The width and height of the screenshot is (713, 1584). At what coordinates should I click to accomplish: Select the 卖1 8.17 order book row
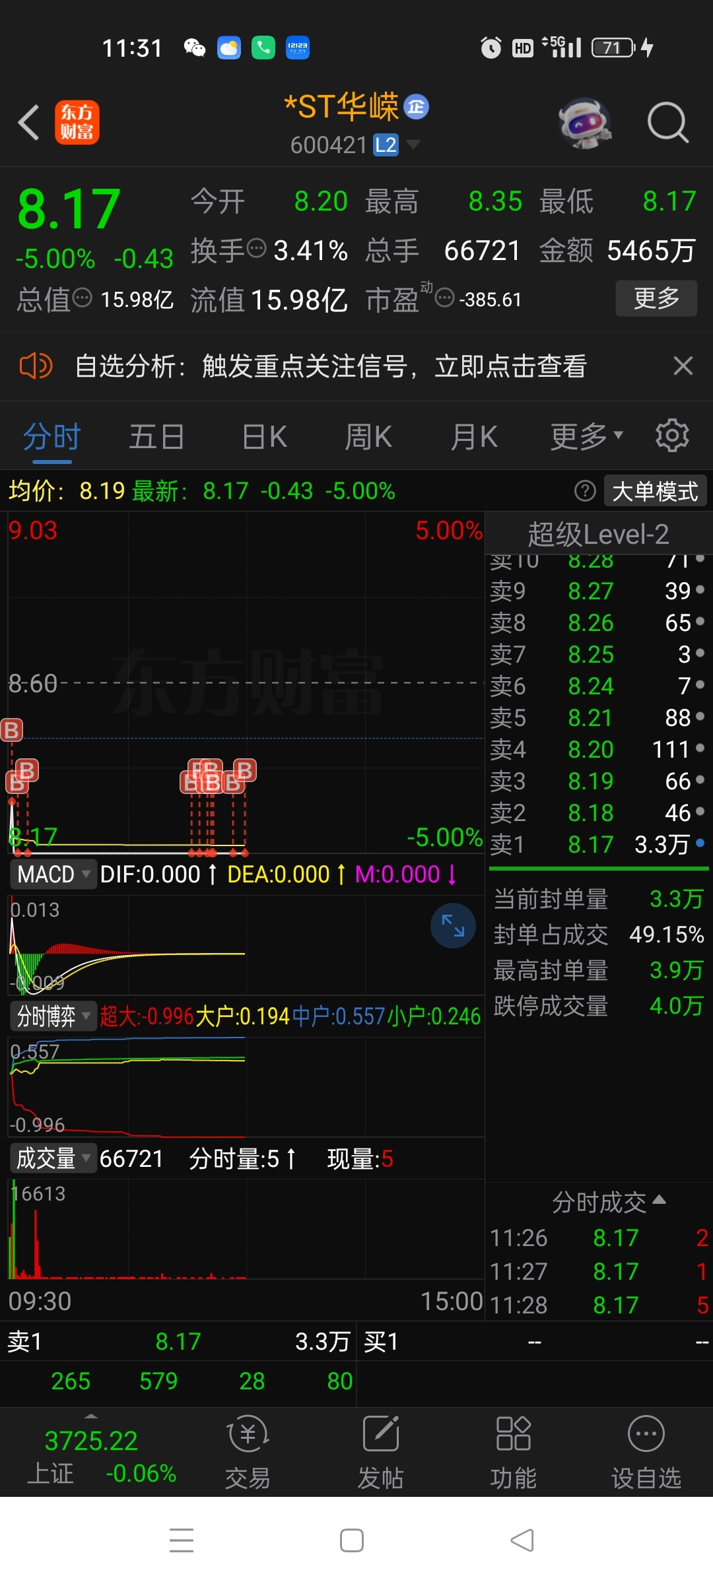pyautogui.click(x=598, y=844)
